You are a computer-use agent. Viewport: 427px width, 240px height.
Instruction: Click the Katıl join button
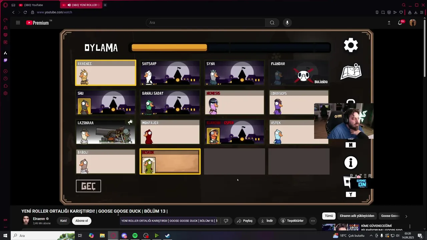(x=63, y=221)
